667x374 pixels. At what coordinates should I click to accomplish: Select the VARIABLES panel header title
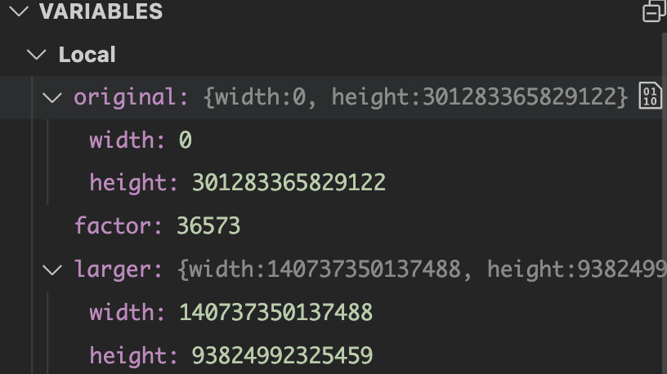point(101,11)
